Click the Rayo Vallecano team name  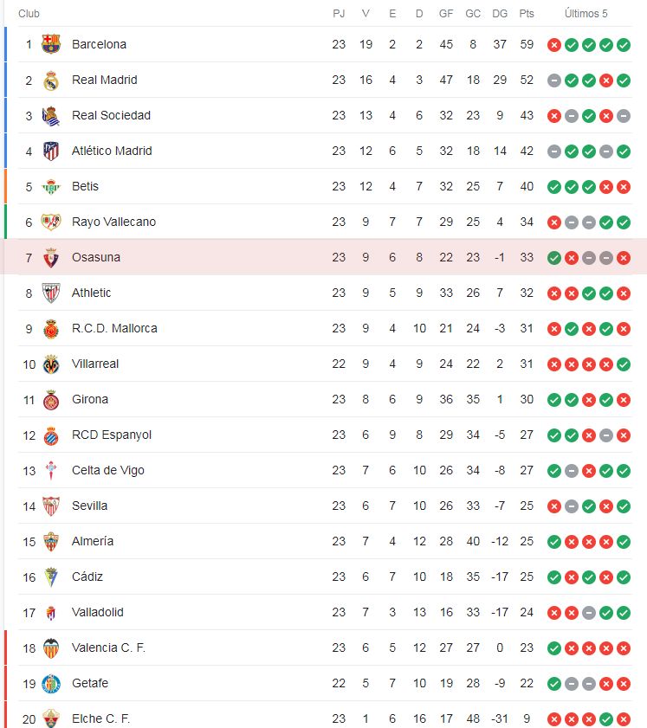coord(115,222)
